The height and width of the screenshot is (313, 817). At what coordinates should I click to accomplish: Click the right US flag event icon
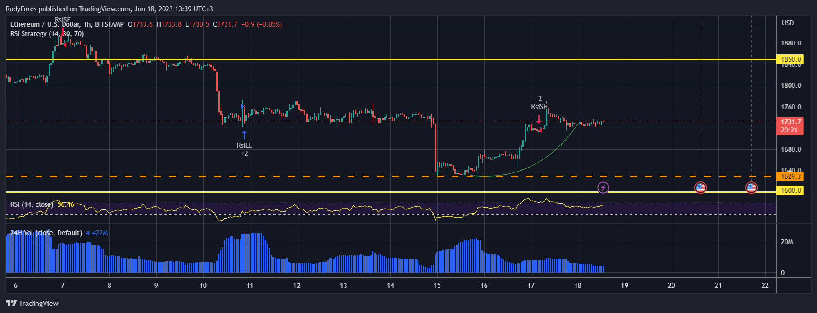tap(751, 187)
